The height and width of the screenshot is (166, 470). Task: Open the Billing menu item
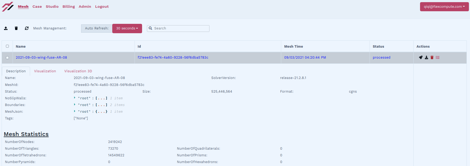68,7
